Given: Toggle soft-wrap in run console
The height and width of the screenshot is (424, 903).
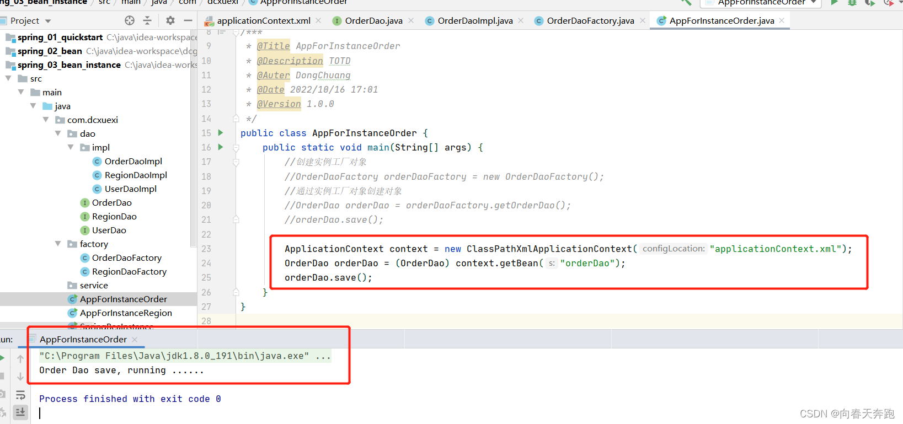Looking at the screenshot, I should 20,395.
